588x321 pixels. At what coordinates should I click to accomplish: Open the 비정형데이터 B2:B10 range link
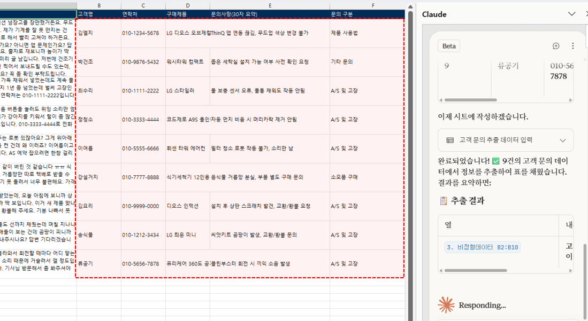[483, 247]
